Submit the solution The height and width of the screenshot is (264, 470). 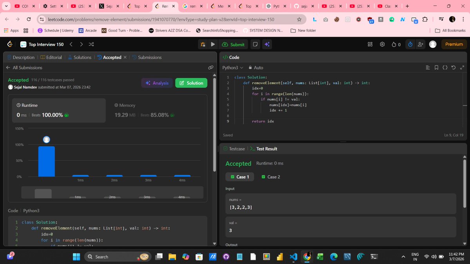click(x=233, y=44)
